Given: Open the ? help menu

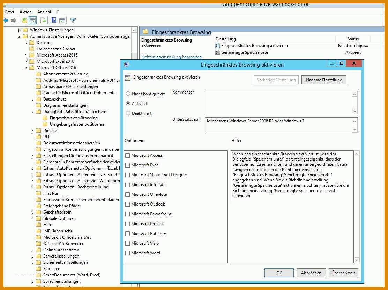Looking at the screenshot, I should tap(58, 12).
